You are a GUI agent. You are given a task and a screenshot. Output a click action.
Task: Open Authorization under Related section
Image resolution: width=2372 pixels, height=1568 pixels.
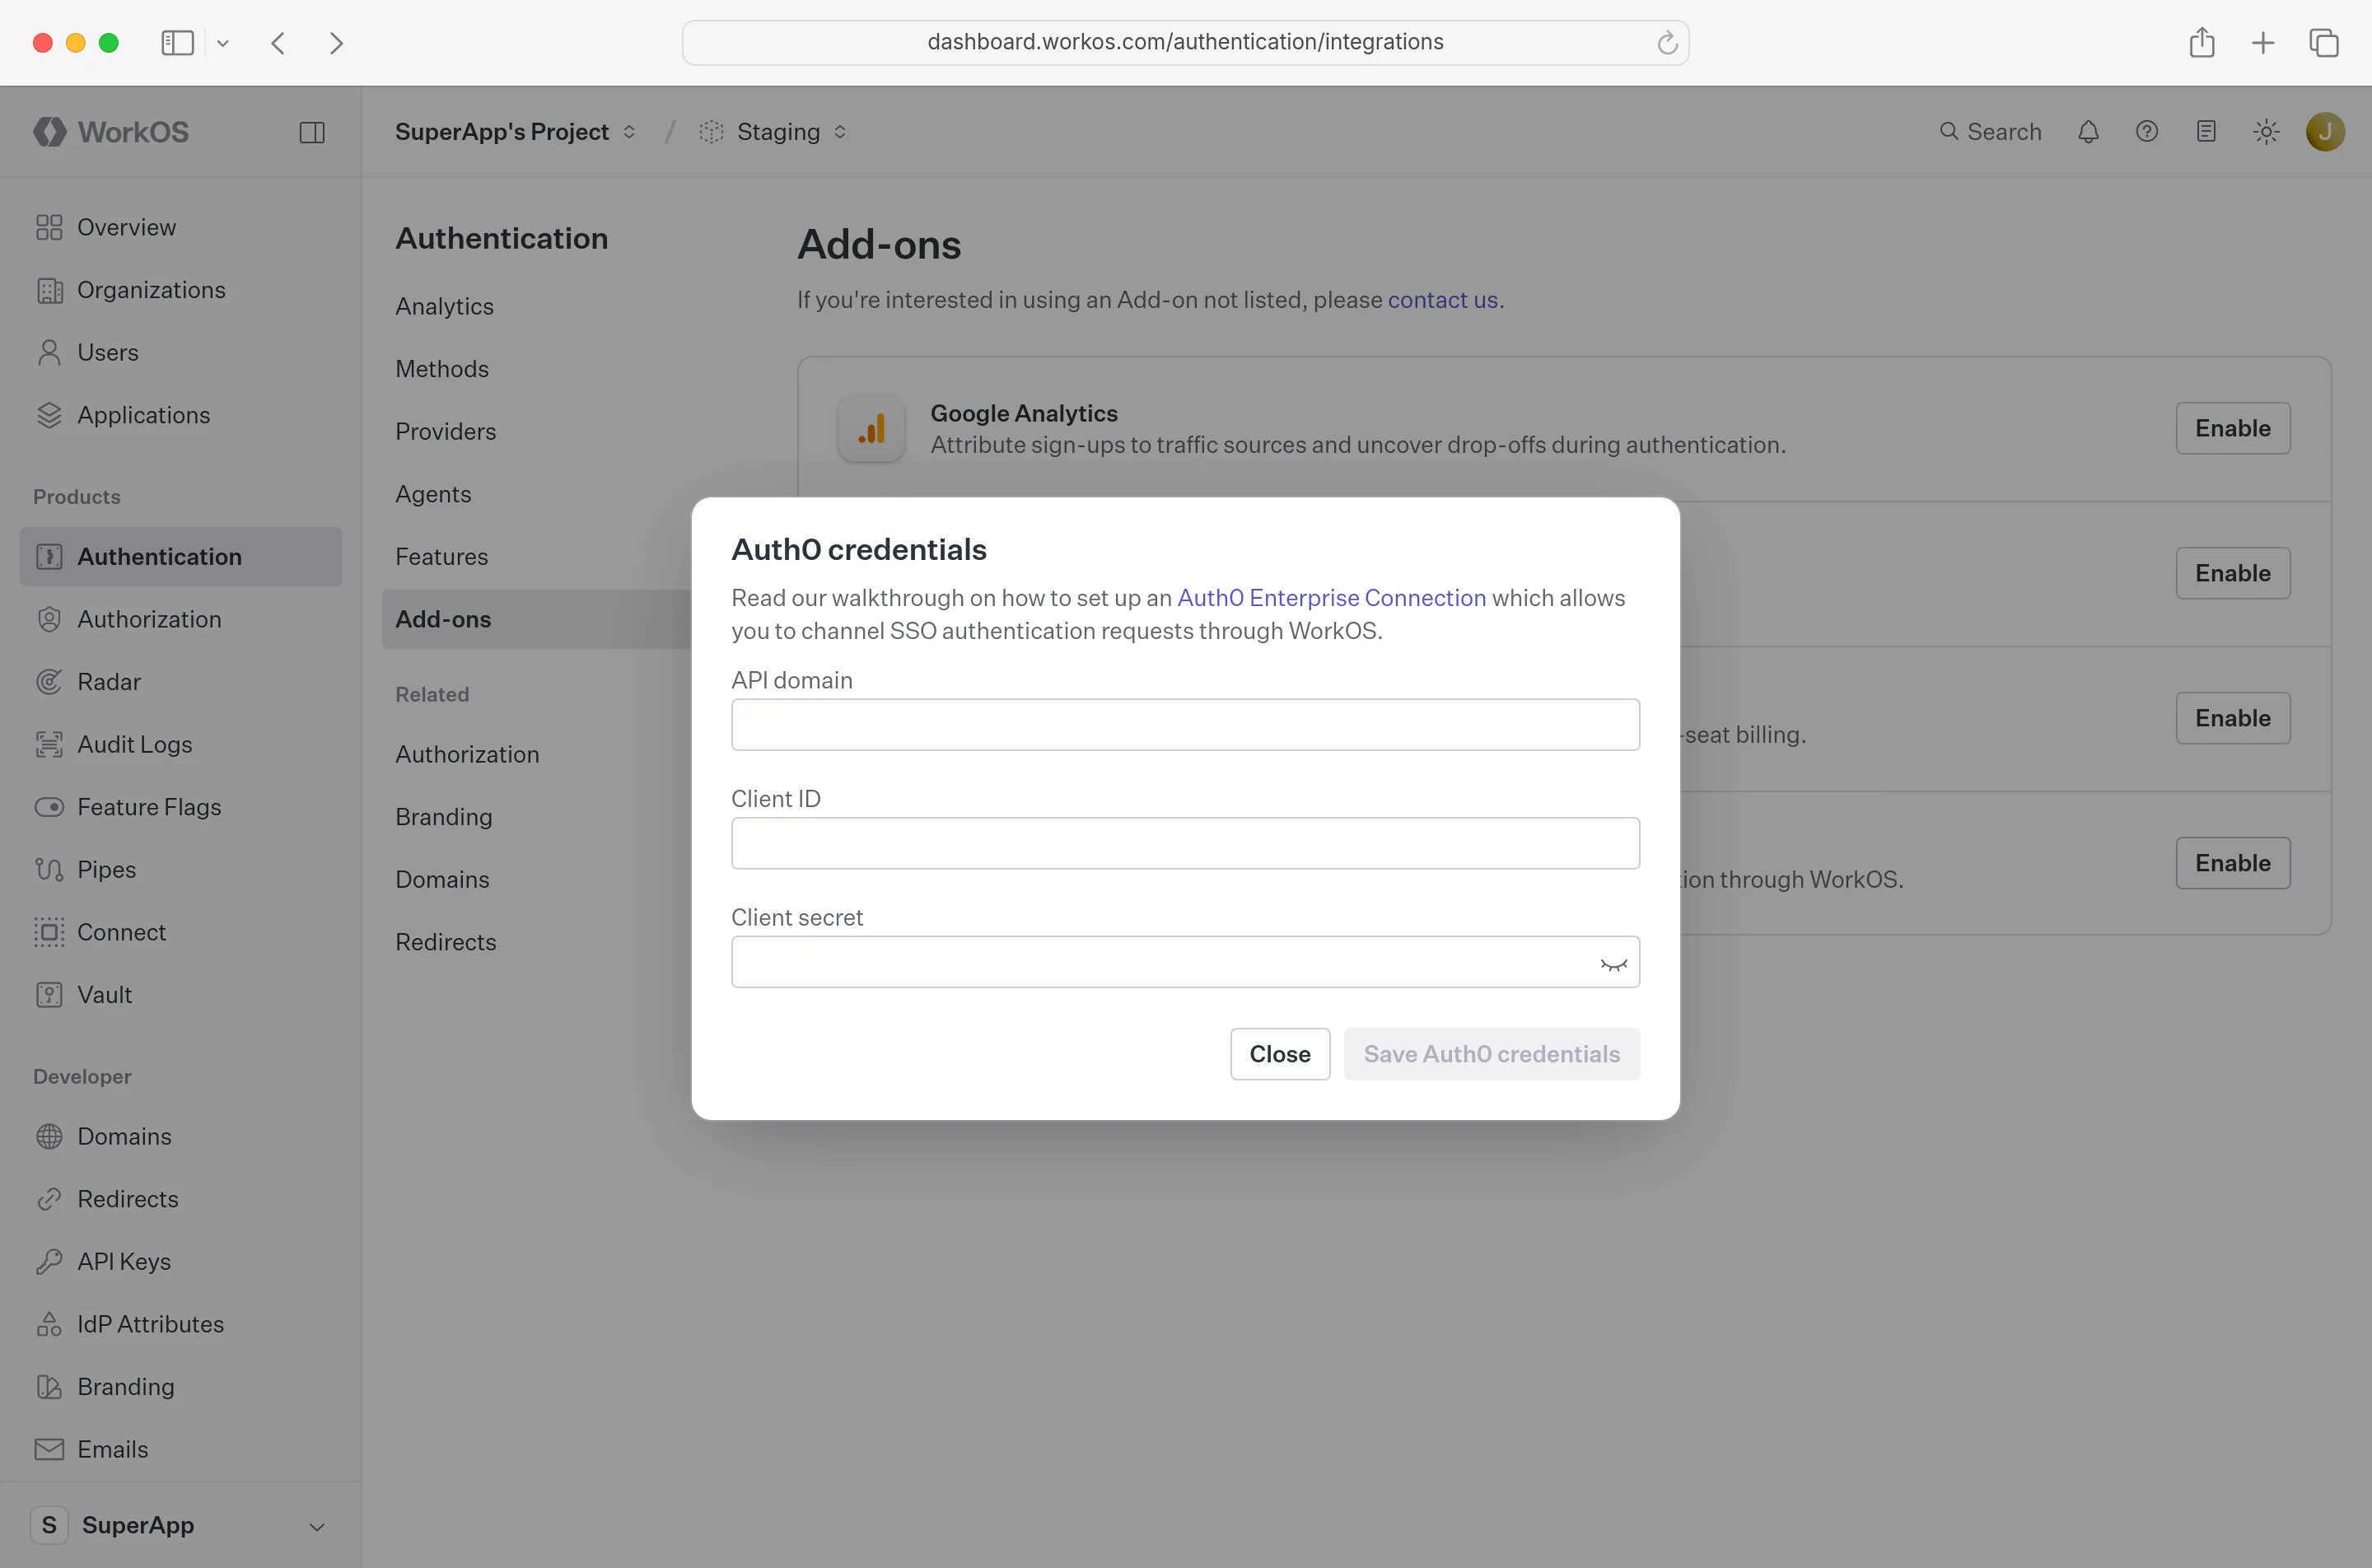pos(467,755)
